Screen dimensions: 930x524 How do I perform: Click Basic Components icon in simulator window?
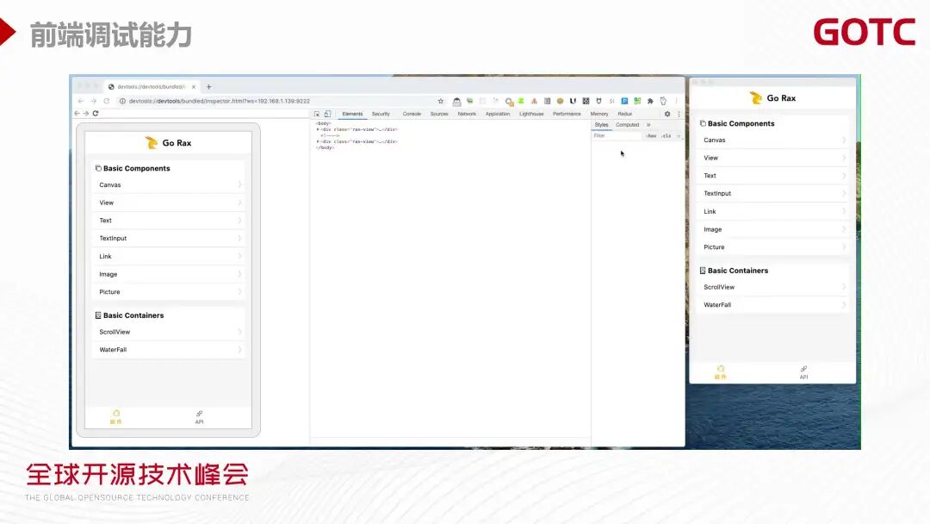pyautogui.click(x=703, y=123)
